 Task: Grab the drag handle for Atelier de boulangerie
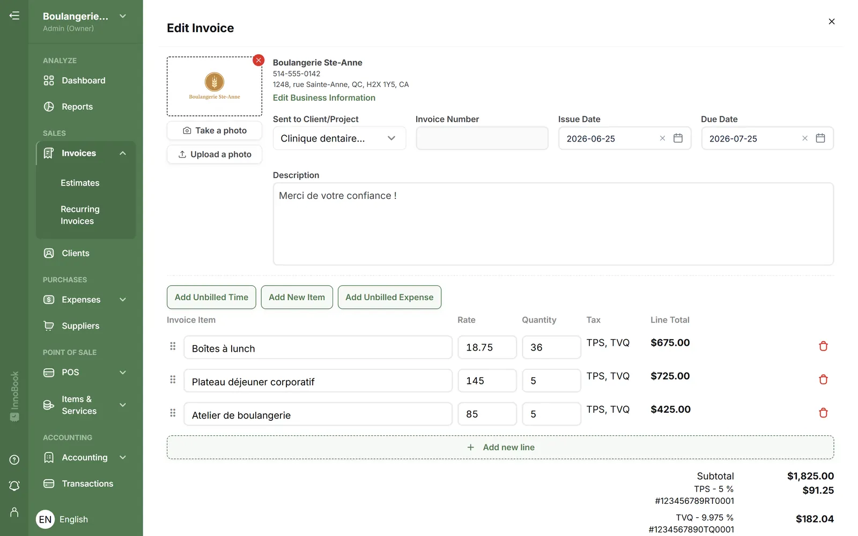(x=173, y=413)
